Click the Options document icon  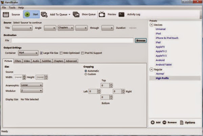[182, 122]
